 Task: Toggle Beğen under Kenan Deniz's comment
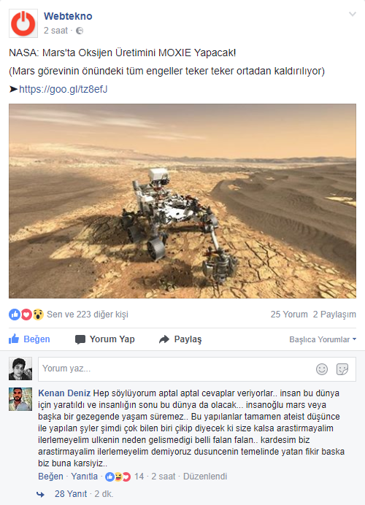[50, 477]
